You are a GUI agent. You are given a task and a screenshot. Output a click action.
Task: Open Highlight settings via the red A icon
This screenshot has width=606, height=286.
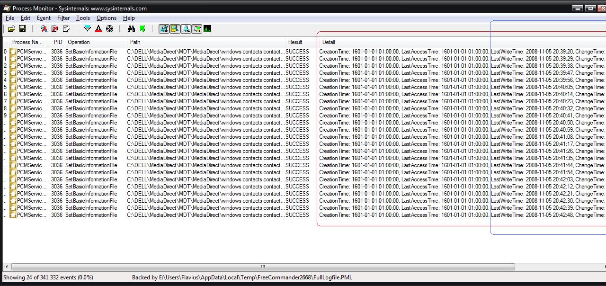pos(98,29)
